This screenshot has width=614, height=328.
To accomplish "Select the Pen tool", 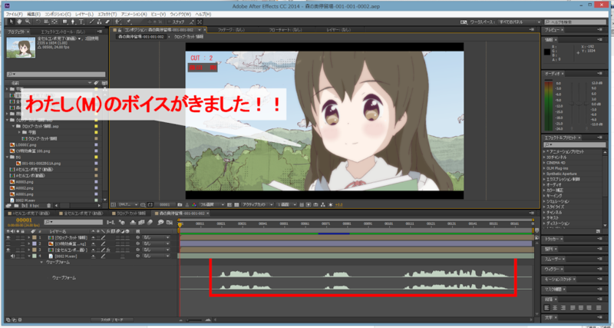I will pyautogui.click(x=73, y=22).
